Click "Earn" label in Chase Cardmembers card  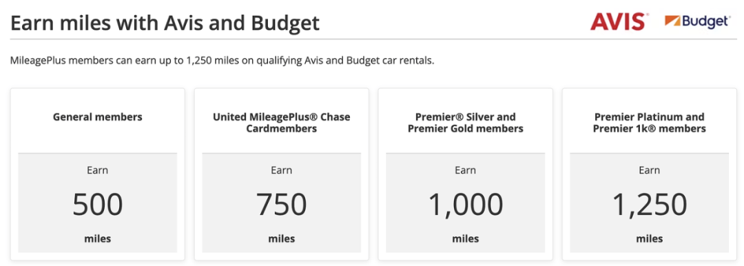coord(281,170)
